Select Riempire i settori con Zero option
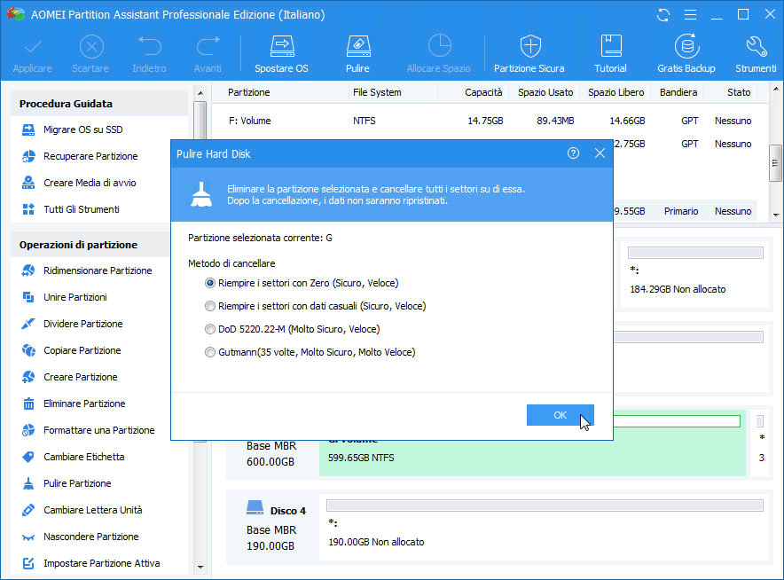This screenshot has height=580, width=784. [x=210, y=283]
